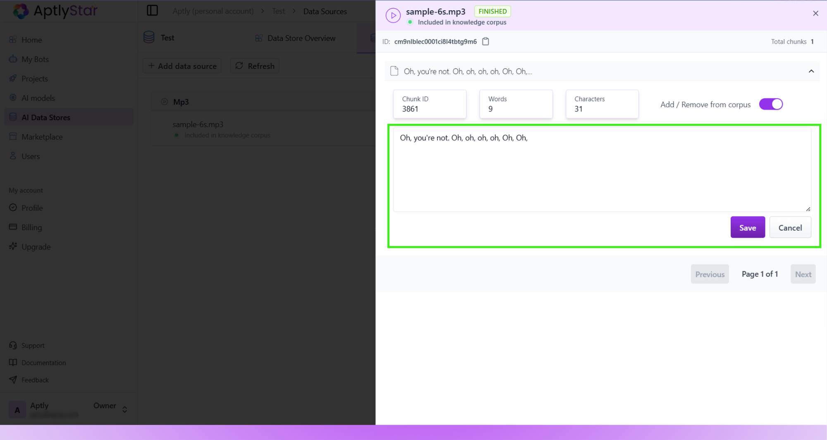Click the Feedback paper-plane icon
This screenshot has height=440, width=827.
(x=13, y=379)
